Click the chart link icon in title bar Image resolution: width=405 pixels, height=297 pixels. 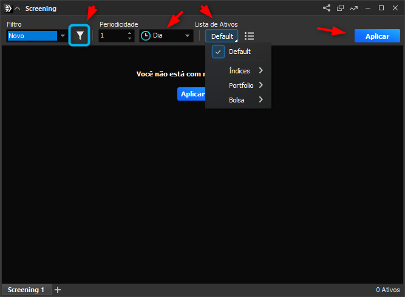tap(354, 8)
